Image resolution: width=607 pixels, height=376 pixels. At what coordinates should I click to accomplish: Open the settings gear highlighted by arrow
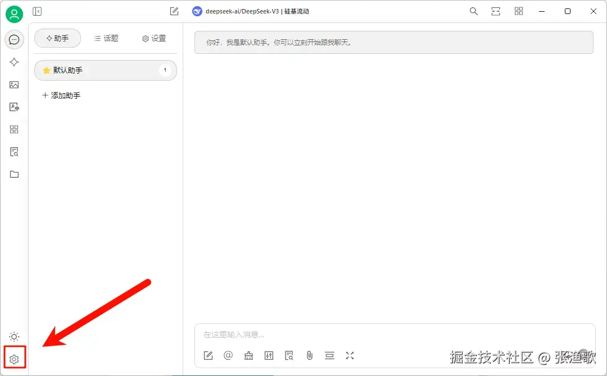click(14, 358)
